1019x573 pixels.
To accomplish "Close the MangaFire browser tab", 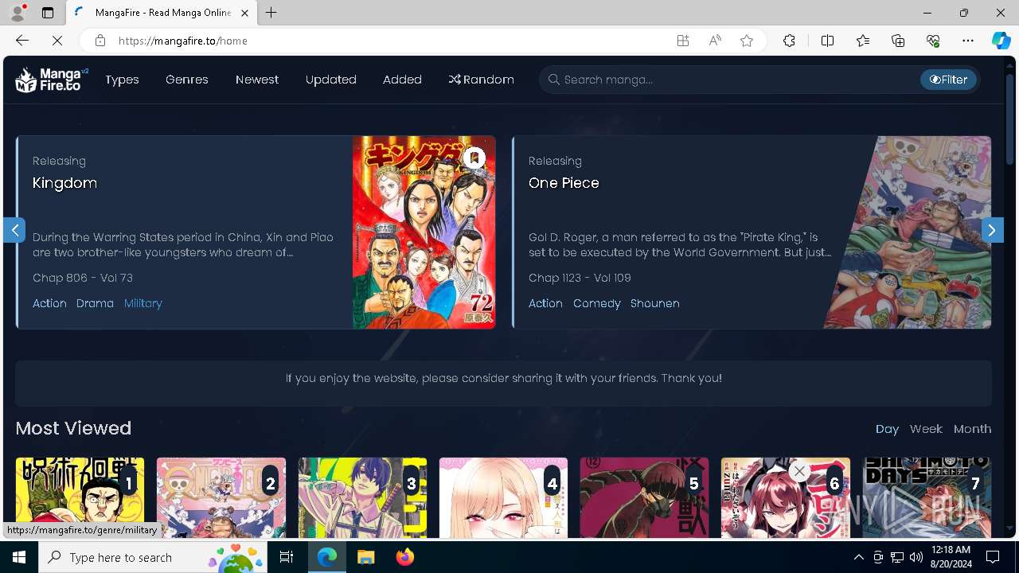I will (246, 13).
